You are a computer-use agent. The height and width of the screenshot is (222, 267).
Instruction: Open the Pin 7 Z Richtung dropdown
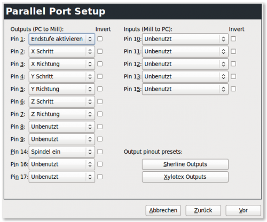[62, 114]
